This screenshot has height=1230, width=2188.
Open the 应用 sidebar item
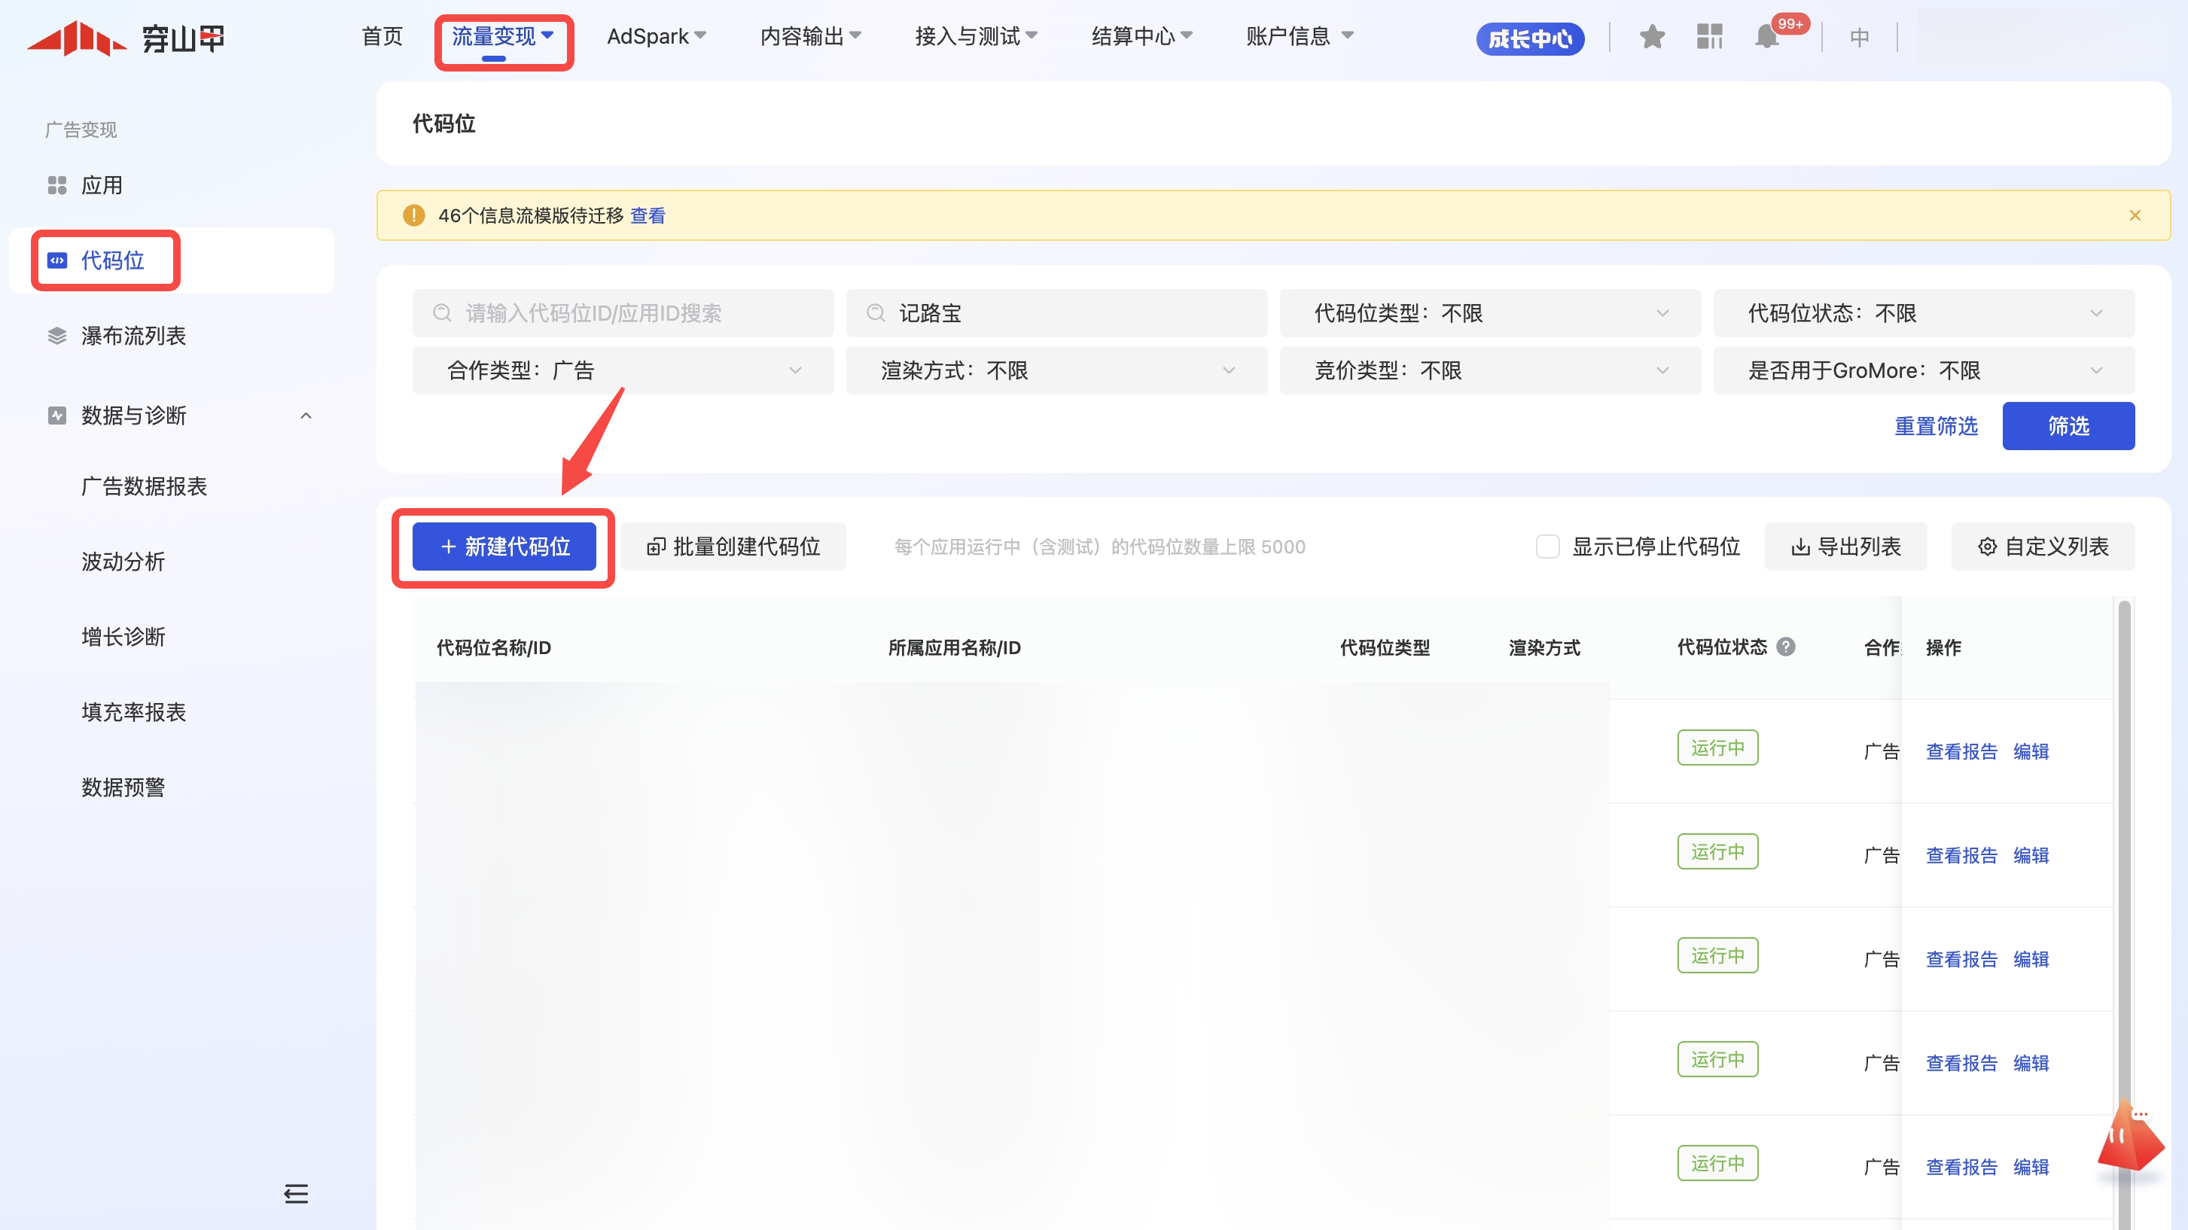click(x=101, y=185)
